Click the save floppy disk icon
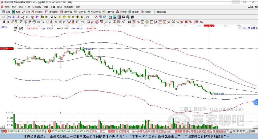This screenshot has height=139, width=258. click(123, 17)
